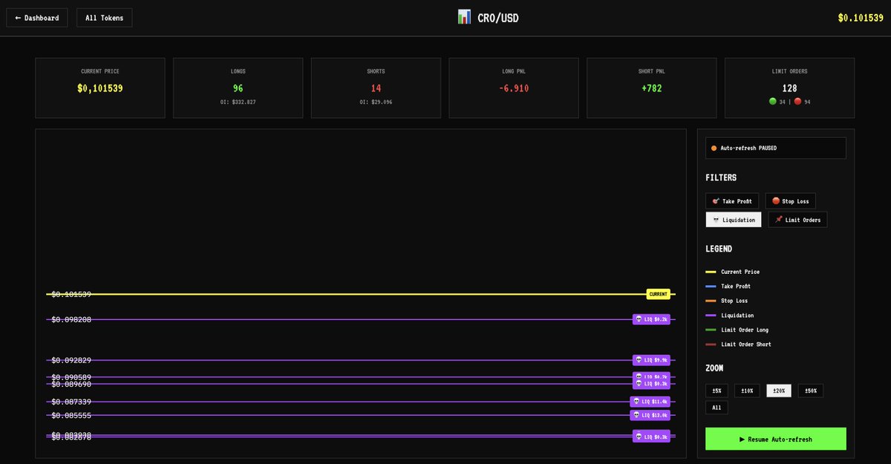Click the green Limit Order Long swatch
This screenshot has height=464, width=891.
point(711,330)
